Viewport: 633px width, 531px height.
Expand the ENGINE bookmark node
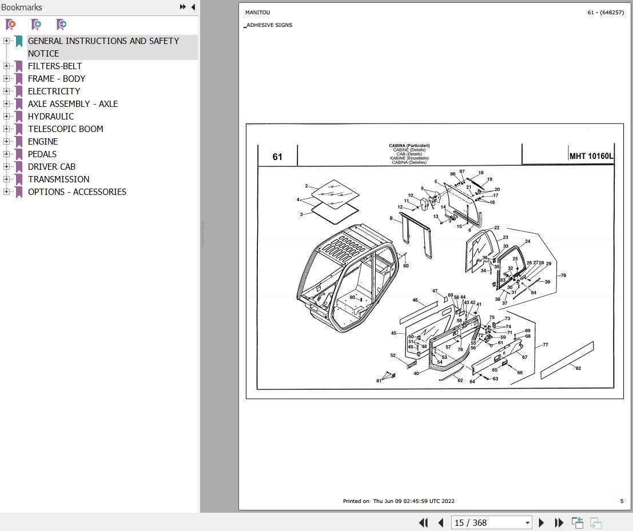(x=6, y=141)
